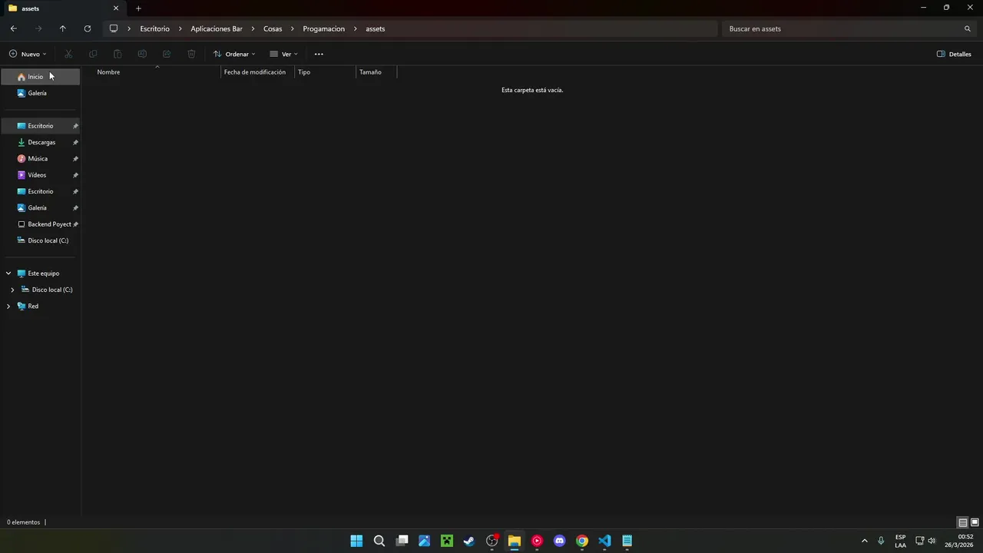Click the Copy icon in toolbar
Screen dimensions: 983x553
[93, 54]
